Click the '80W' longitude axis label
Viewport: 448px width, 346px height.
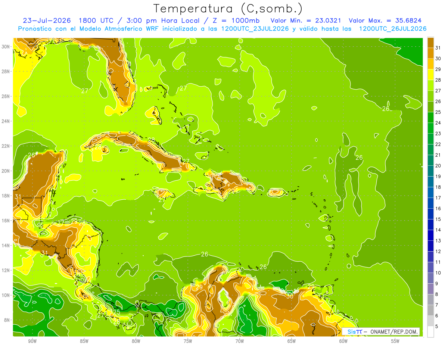click(x=136, y=341)
